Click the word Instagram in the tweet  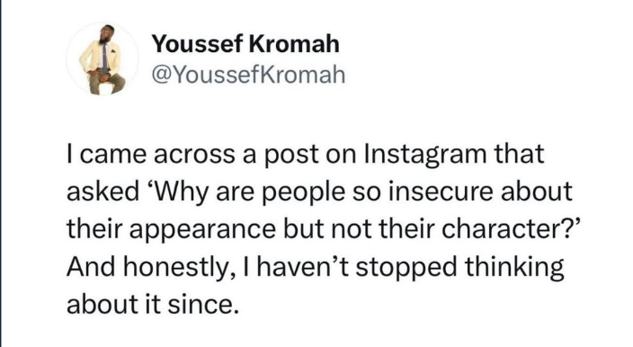(x=425, y=154)
